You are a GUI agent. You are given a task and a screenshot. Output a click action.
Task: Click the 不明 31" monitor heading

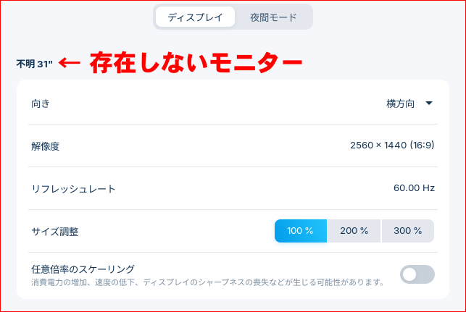click(x=35, y=64)
